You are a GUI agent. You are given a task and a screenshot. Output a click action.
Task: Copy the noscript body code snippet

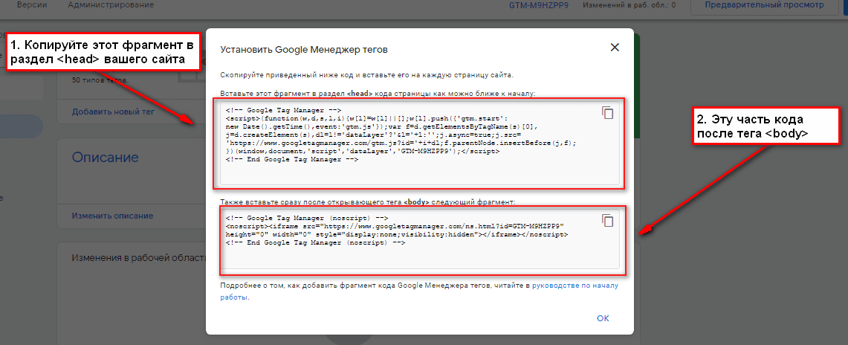[608, 220]
